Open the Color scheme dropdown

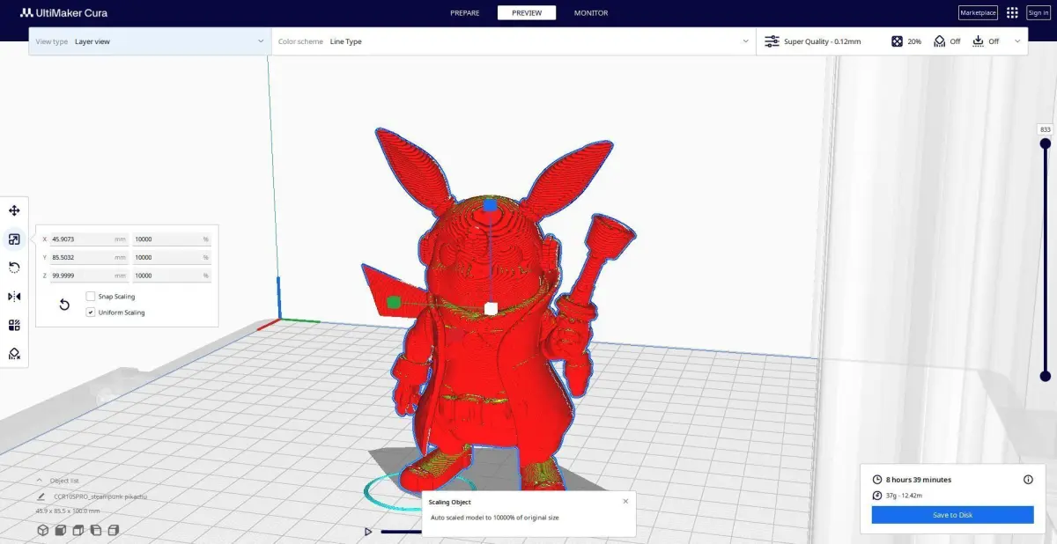pyautogui.click(x=514, y=41)
